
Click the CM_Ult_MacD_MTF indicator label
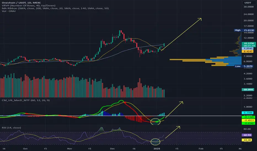(26, 100)
